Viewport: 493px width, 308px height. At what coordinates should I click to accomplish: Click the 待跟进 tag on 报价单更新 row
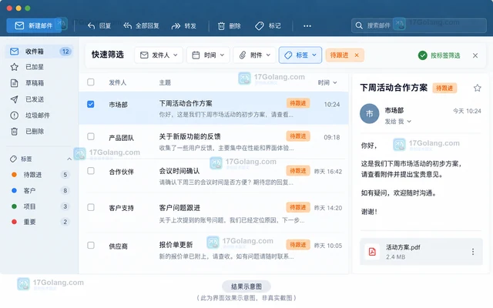point(298,245)
